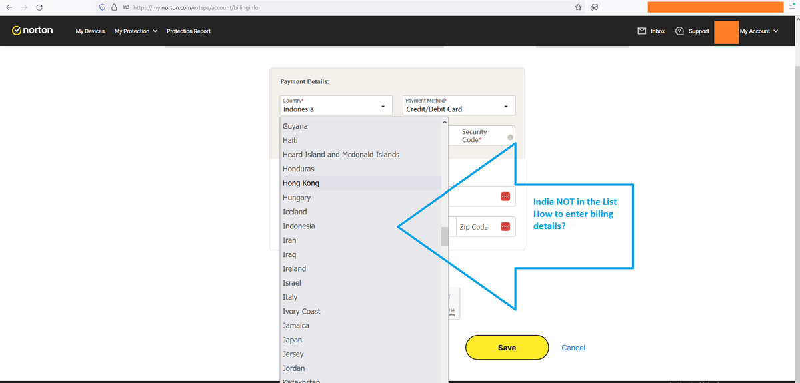Click the shield tracking protection icon

point(103,7)
